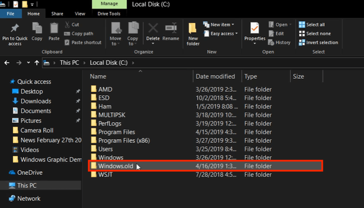Click Paste shortcut in the ribbon
This screenshot has height=208, width=364.
coord(83,42)
